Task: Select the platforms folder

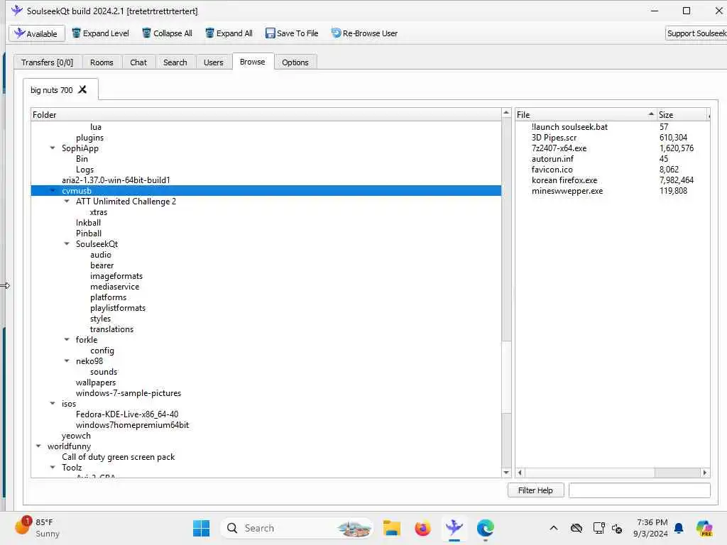Action: pos(108,297)
